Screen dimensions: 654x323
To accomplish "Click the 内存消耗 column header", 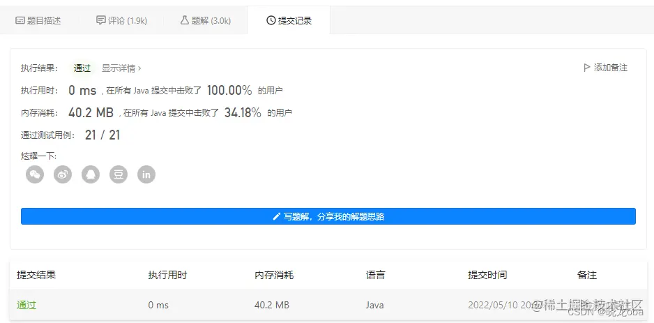I will pos(274,275).
